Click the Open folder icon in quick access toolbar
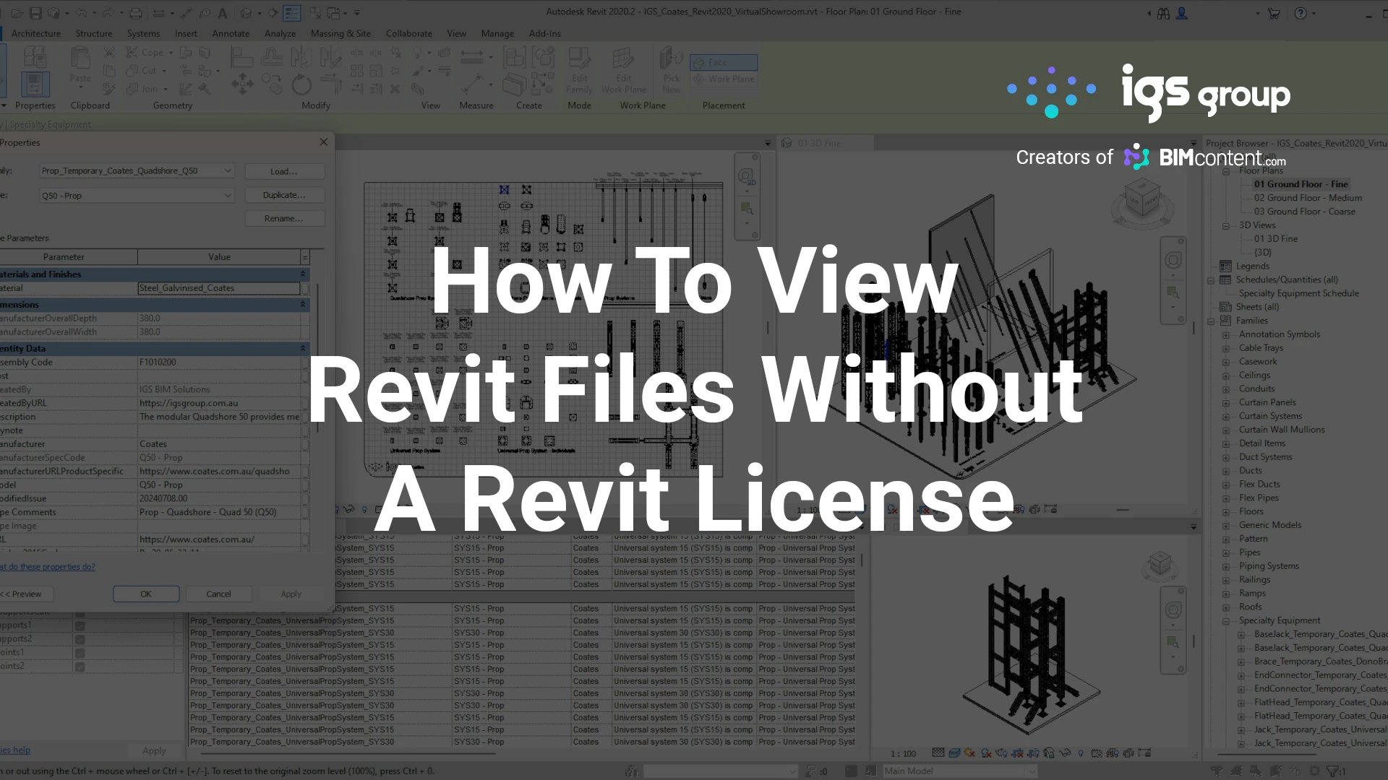 click(17, 13)
